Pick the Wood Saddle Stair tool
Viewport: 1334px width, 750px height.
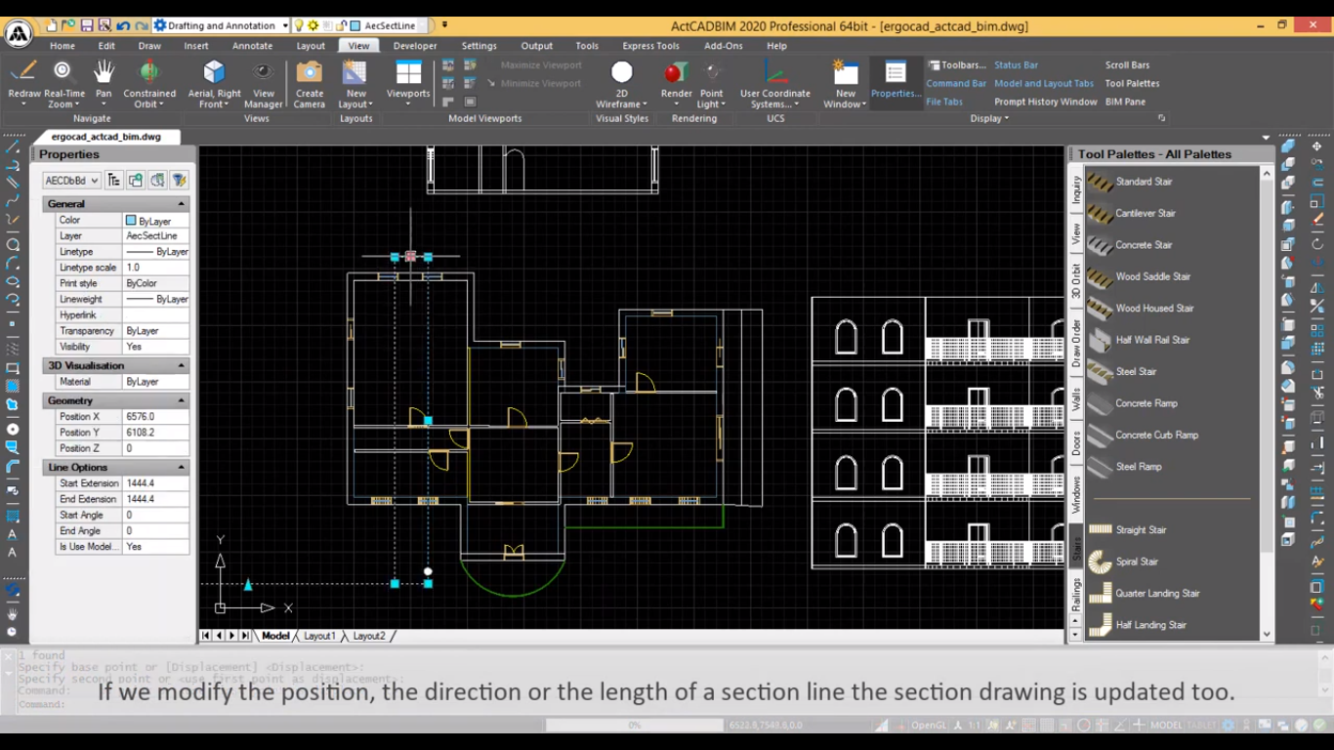coord(1153,276)
